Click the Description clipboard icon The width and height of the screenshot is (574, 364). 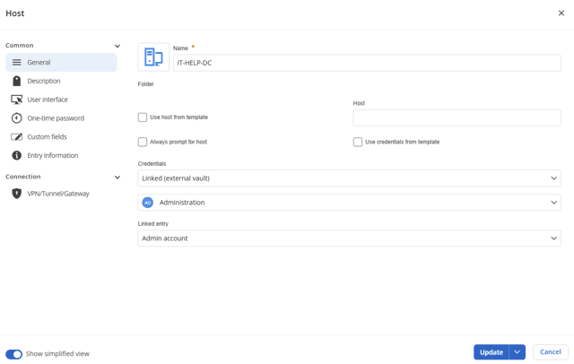16,81
